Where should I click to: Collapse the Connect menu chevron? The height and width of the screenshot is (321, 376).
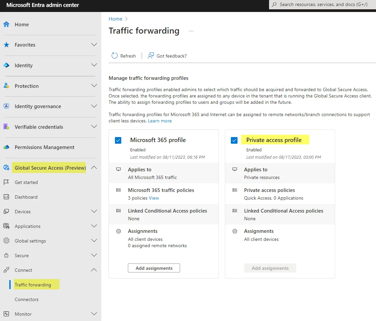[94, 270]
